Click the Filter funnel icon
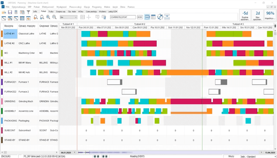 (x=28, y=12)
